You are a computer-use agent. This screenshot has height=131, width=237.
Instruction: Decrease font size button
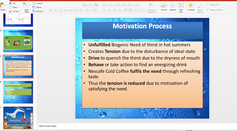[90, 5]
